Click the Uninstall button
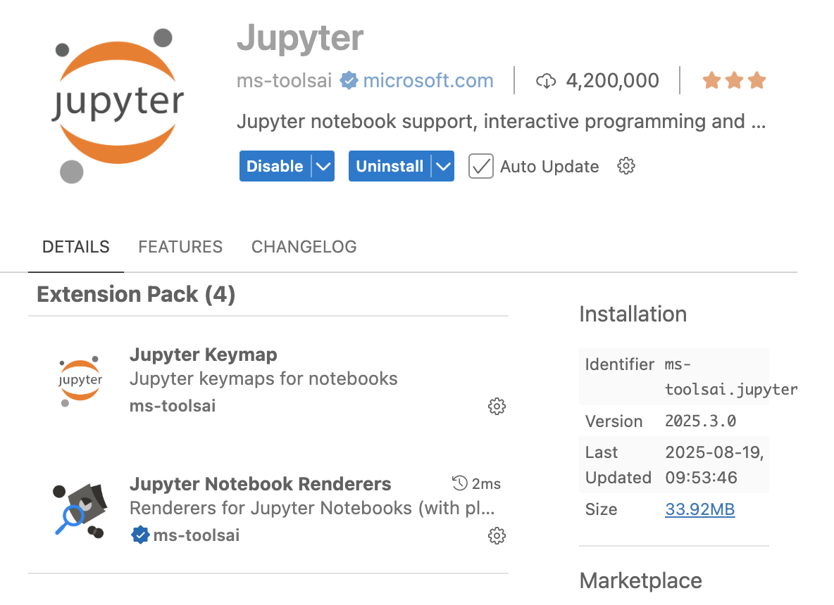The width and height of the screenshot is (834, 605). (x=390, y=167)
